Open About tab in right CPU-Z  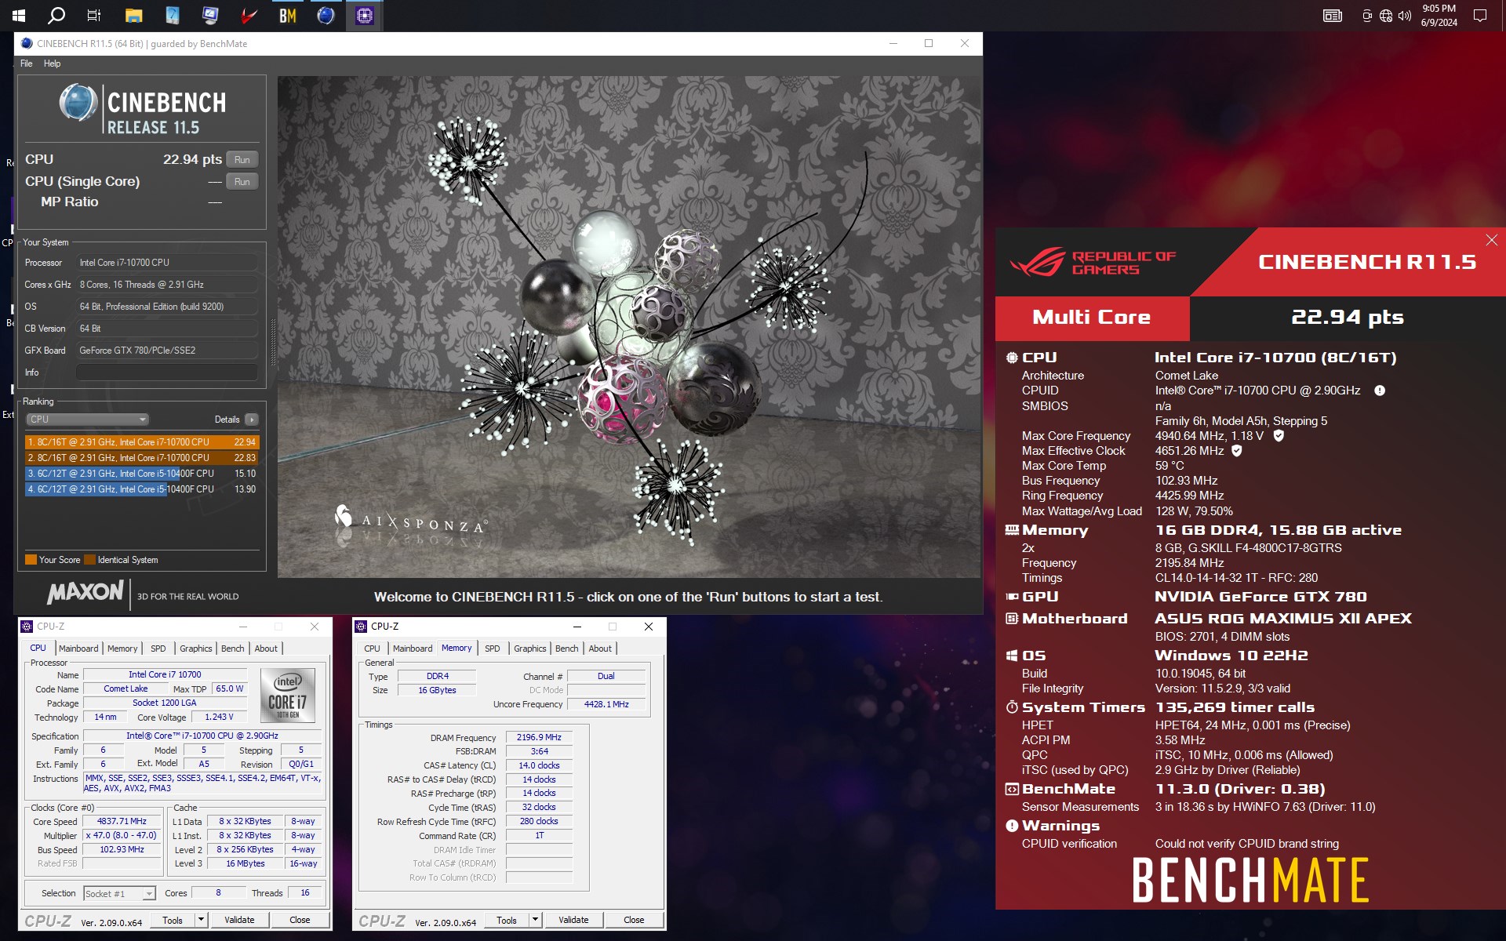pyautogui.click(x=600, y=649)
